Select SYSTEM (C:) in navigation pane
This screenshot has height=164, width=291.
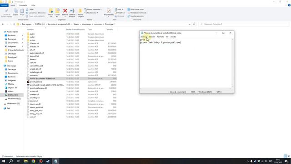coord(13,95)
